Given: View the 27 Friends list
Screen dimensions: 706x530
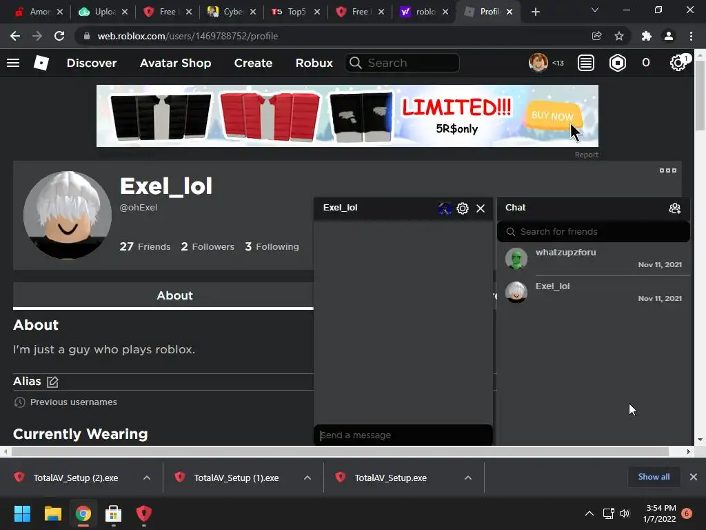Looking at the screenshot, I should [x=145, y=246].
